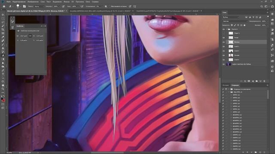Create new adjustment layer icon in Layers panel
Image resolution: width=275 pixels, height=154 pixels.
[x=253, y=81]
